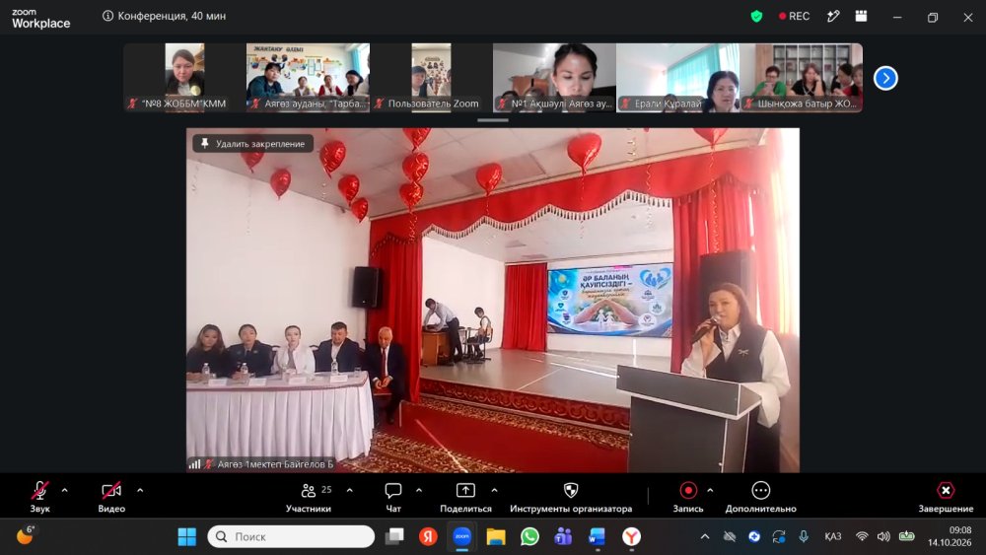Expand share options arrow next to Поделиться
The height and width of the screenshot is (555, 986).
coord(494,490)
